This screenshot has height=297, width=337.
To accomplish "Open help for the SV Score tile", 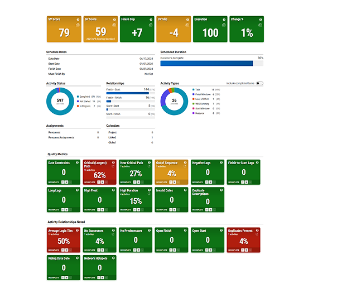I will [x=78, y=20].
